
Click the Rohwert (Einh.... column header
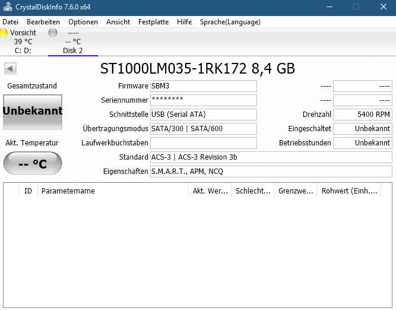(x=349, y=191)
